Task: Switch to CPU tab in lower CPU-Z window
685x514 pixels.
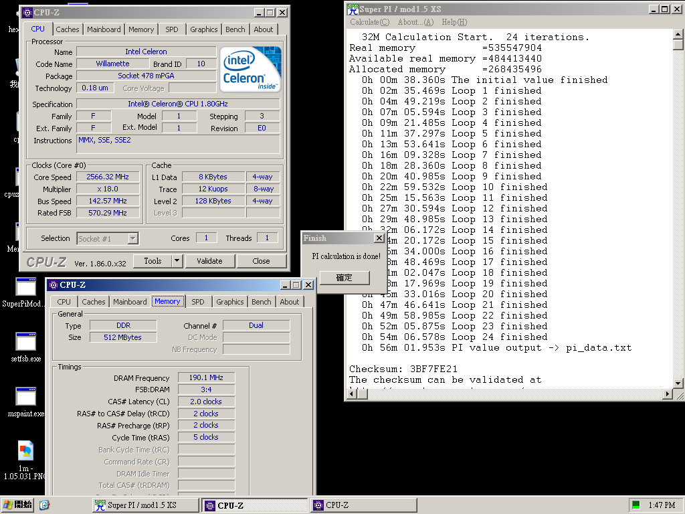Action: click(x=64, y=302)
